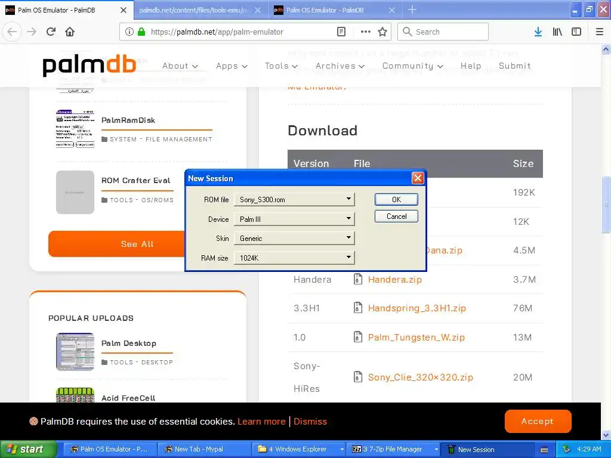Click the page vertical scrollbar thumb
Screen dimensions: 611x458
point(606,205)
